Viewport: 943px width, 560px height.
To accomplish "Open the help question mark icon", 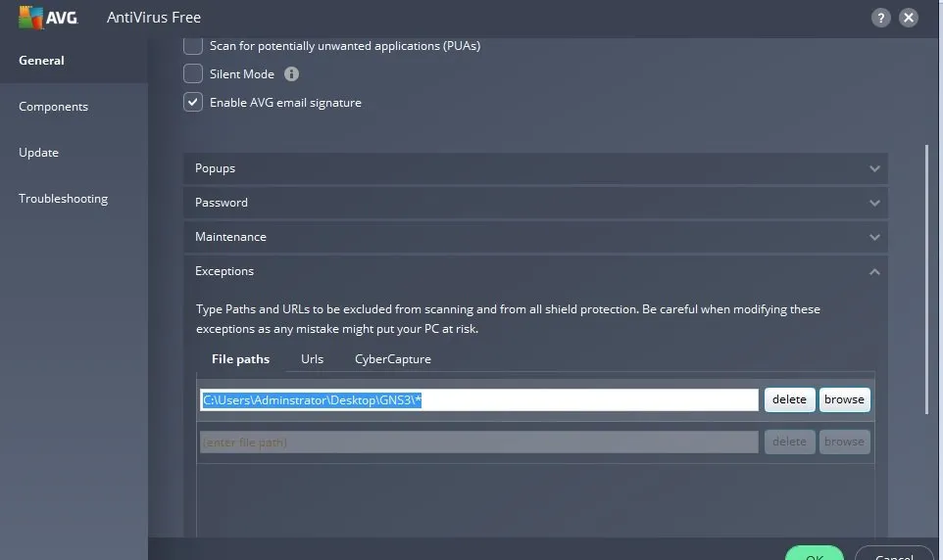I will (880, 18).
